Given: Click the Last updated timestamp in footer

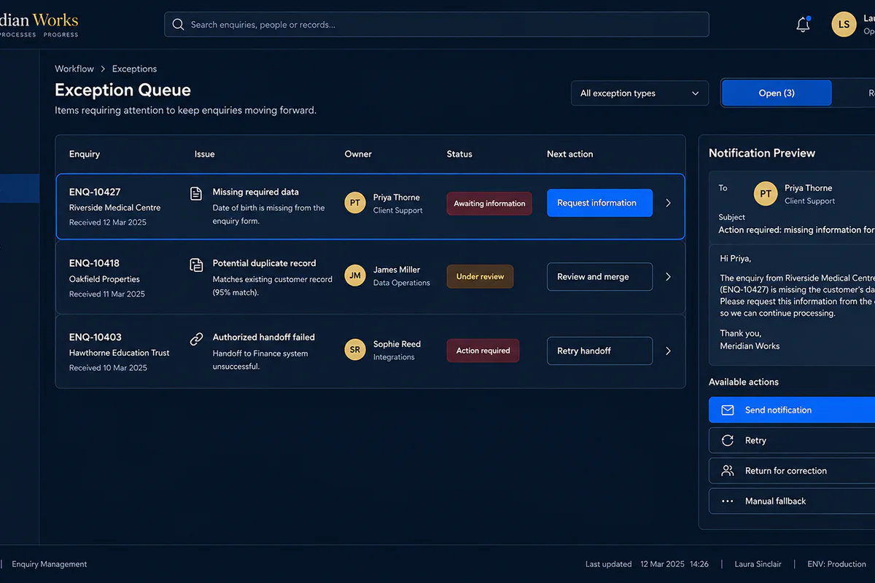Looking at the screenshot, I should point(647,564).
